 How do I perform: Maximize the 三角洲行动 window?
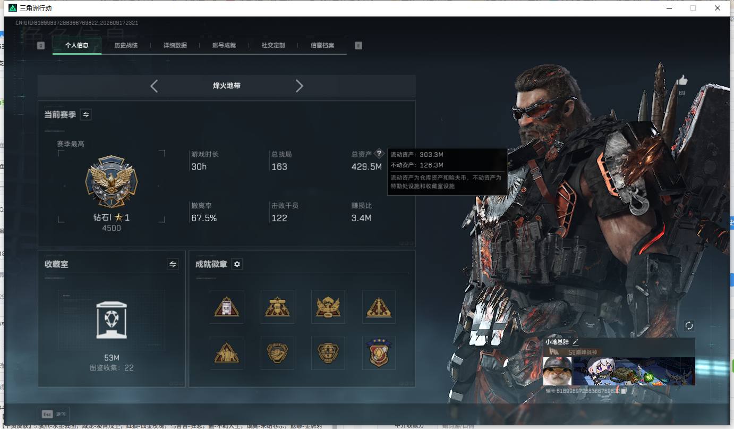click(x=693, y=8)
